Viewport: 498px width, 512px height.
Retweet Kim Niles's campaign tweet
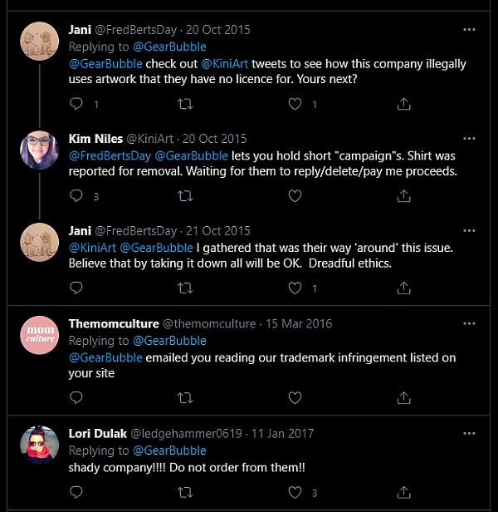coord(186,196)
